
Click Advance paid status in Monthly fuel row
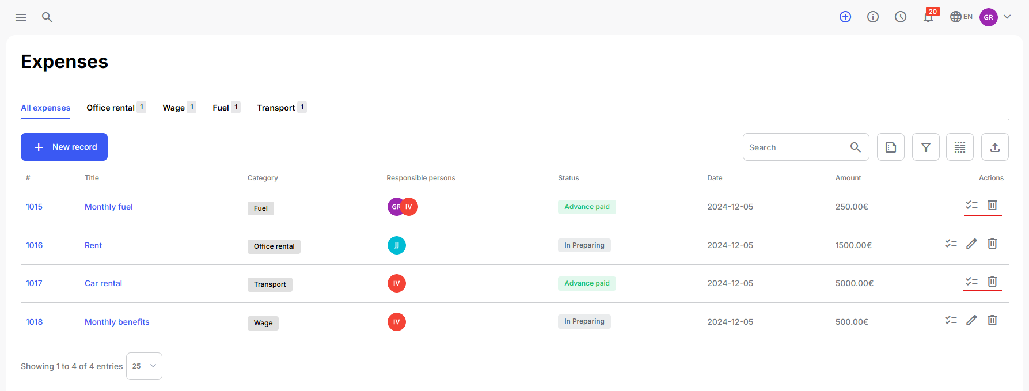(x=587, y=207)
